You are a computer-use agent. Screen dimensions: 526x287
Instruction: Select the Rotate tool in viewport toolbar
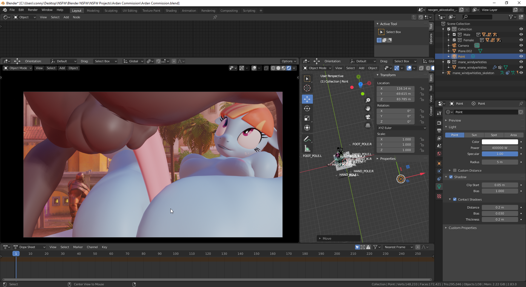(307, 109)
